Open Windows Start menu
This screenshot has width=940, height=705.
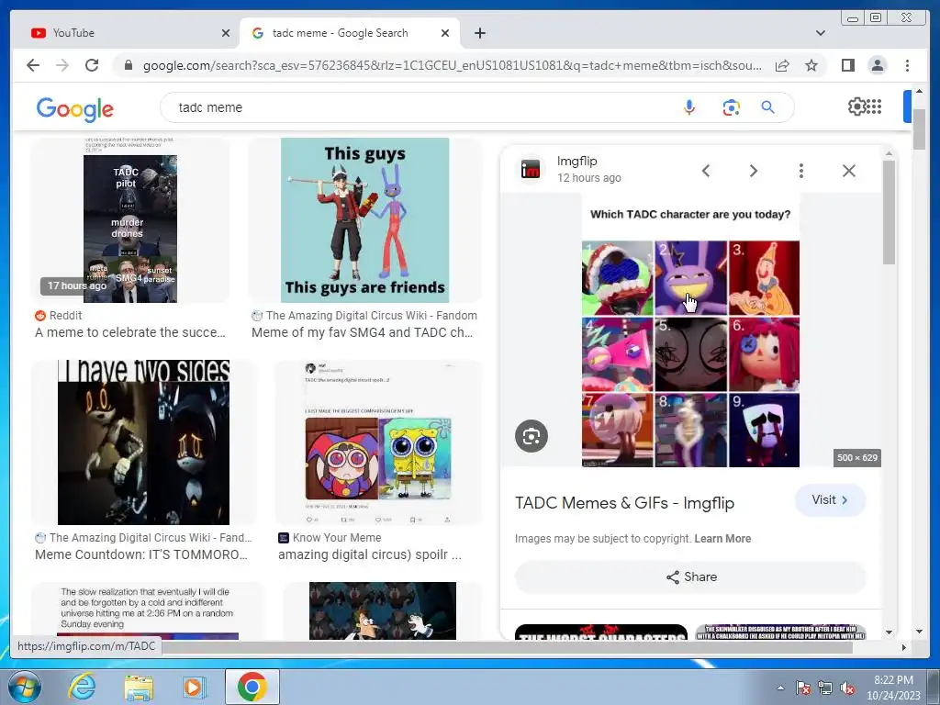click(x=25, y=687)
